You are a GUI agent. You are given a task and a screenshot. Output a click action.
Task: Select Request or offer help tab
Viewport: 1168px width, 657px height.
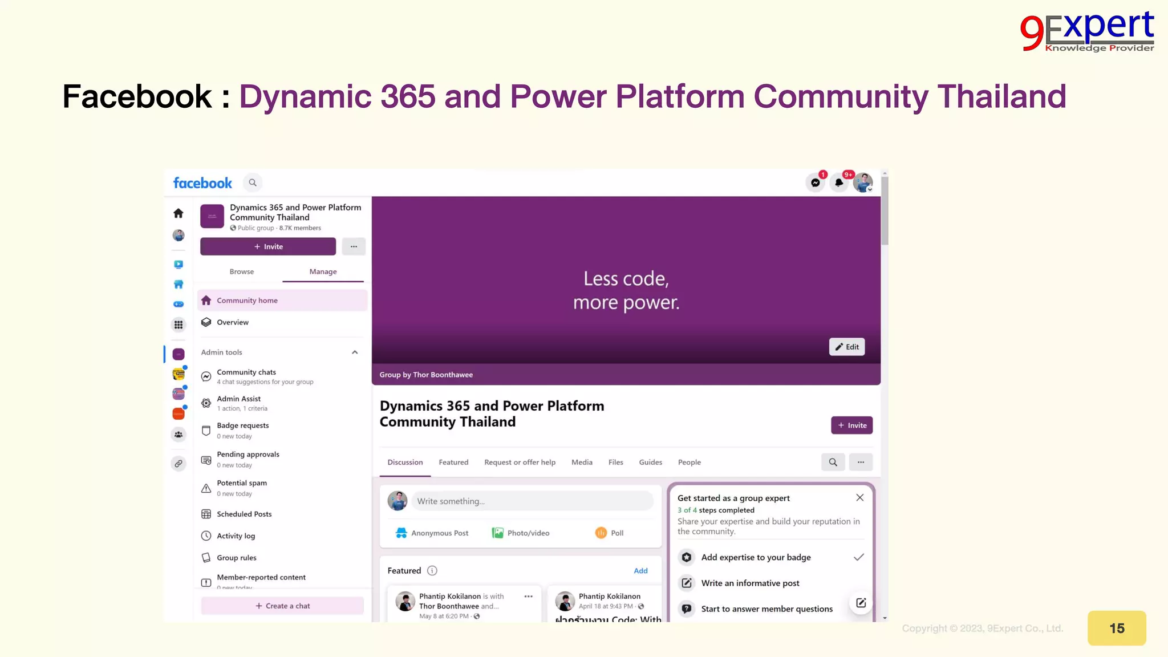pyautogui.click(x=520, y=463)
